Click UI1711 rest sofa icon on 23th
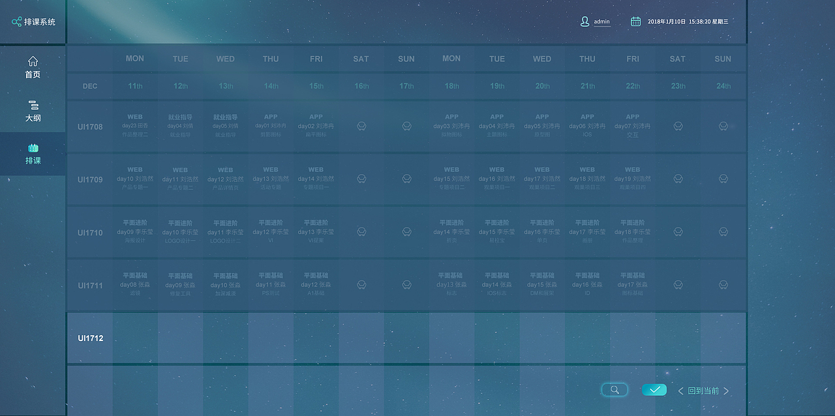 678,285
